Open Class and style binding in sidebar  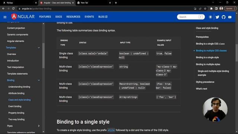click(19, 100)
